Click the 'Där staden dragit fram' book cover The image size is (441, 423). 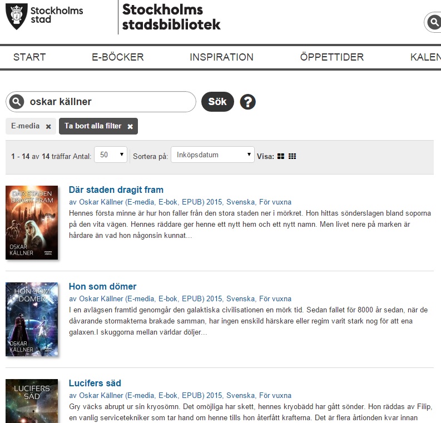(x=32, y=222)
